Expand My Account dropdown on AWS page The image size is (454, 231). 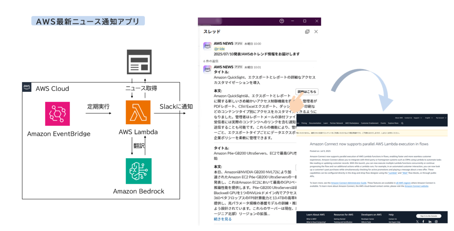coord(441,118)
